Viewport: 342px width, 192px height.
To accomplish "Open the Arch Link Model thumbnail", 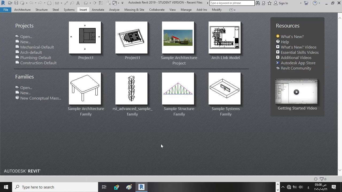I will pyautogui.click(x=224, y=38).
